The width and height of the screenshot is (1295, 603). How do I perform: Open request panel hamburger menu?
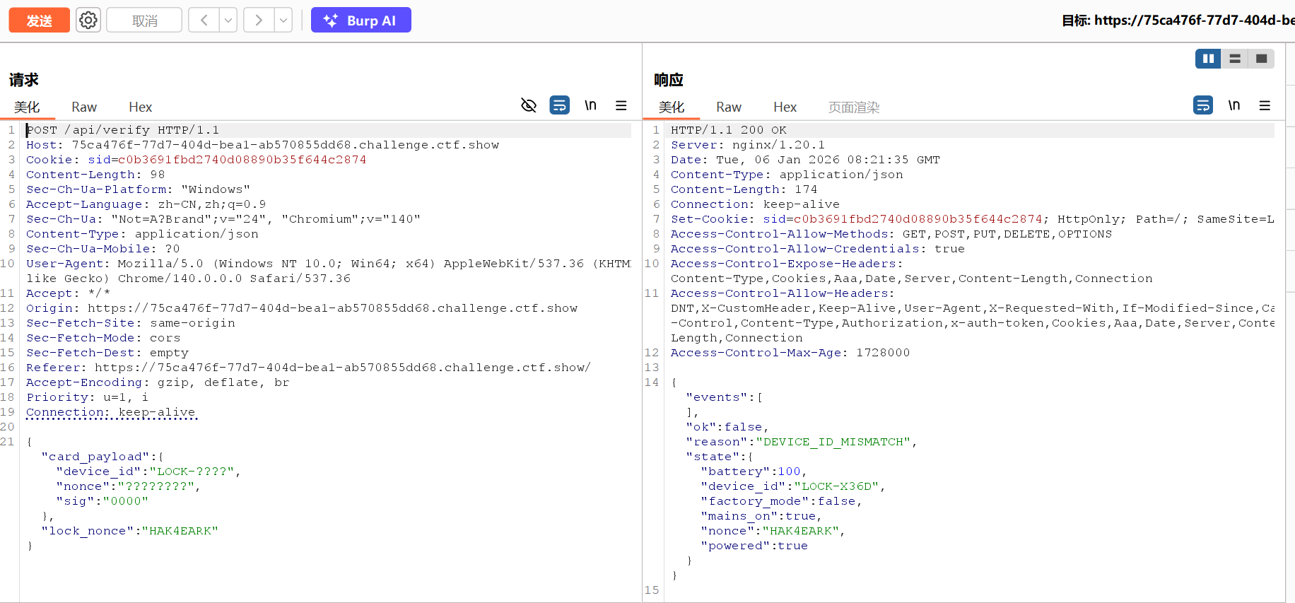click(x=621, y=105)
